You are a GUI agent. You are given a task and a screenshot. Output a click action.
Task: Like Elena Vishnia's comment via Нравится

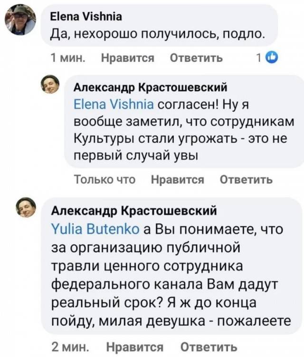pos(128,58)
